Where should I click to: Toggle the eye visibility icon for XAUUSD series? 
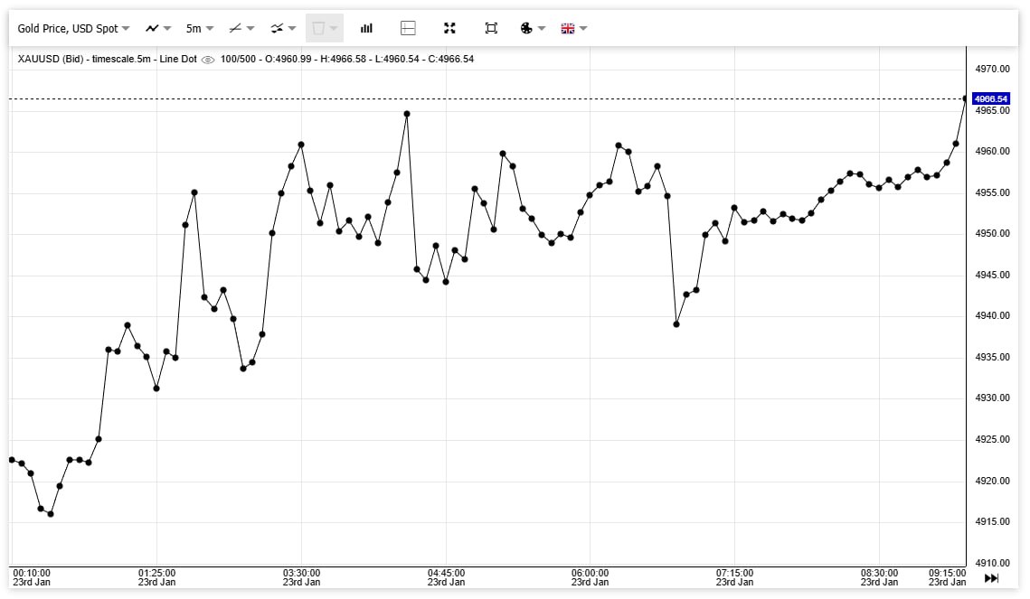pos(208,60)
